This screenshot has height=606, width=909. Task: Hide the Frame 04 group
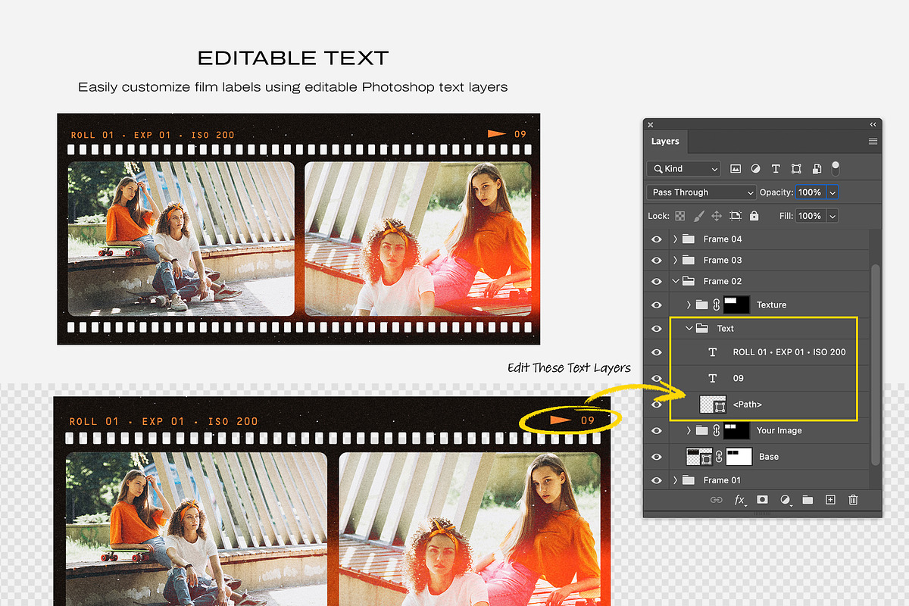pos(657,239)
